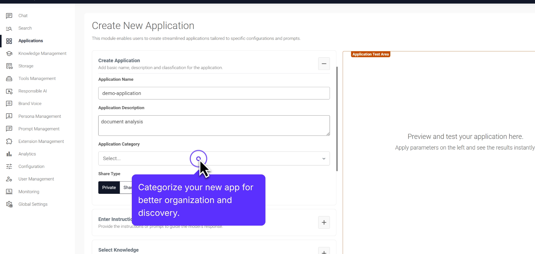Collapse the Create Application section
Screen dimensions: 535x254
[x=324, y=64]
